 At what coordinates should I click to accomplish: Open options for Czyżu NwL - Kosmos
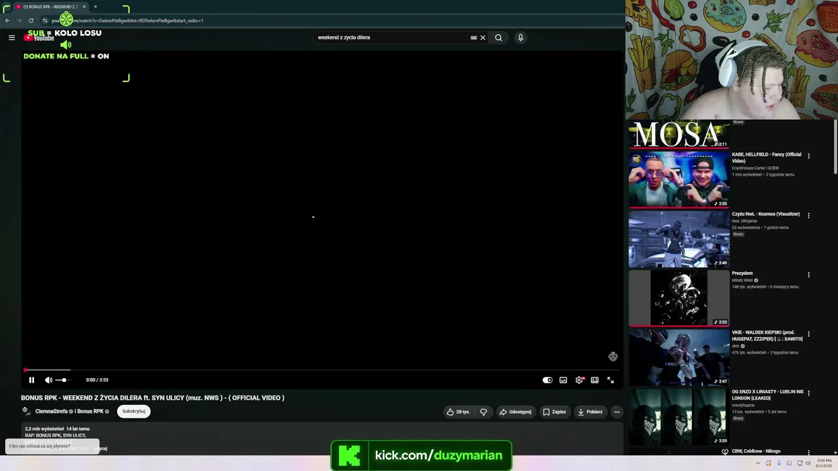(809, 215)
